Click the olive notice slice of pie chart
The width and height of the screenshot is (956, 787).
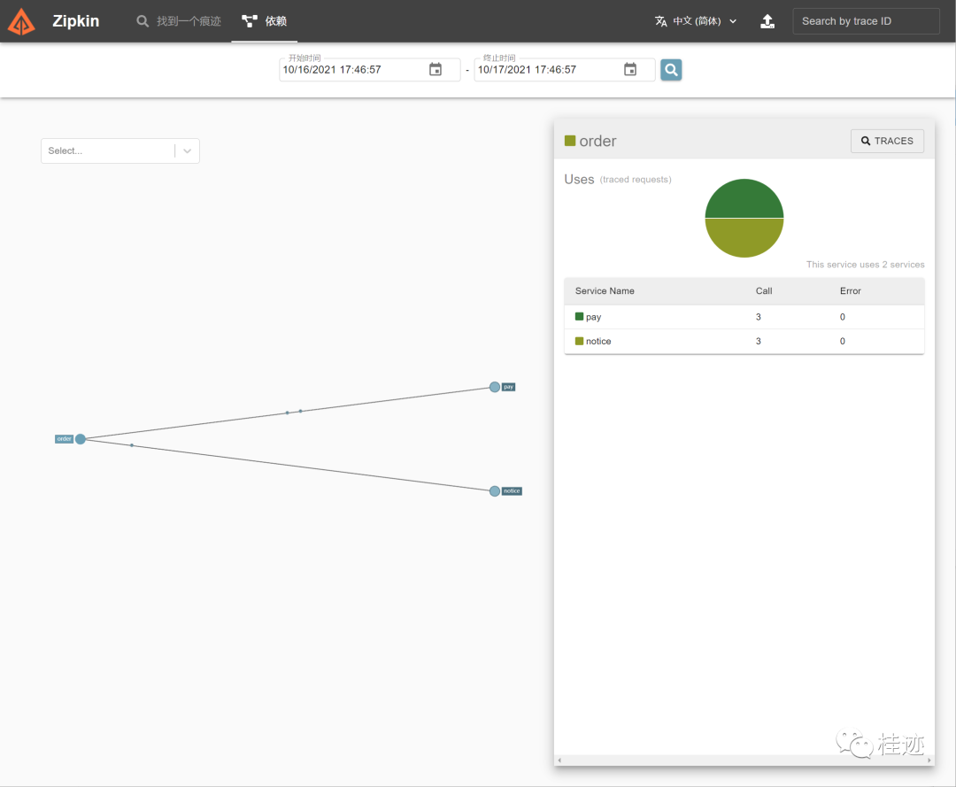pyautogui.click(x=744, y=236)
